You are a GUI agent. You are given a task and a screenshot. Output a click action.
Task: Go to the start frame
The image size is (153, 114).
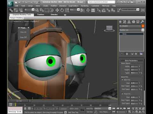pyautogui.click(x=114, y=109)
